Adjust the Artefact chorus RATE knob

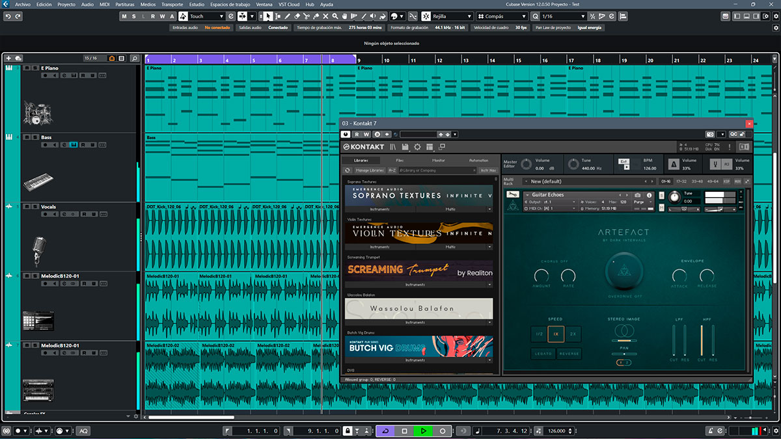point(568,275)
